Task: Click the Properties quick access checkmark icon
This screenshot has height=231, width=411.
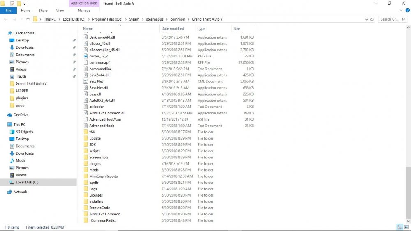Action: [x=12, y=3]
